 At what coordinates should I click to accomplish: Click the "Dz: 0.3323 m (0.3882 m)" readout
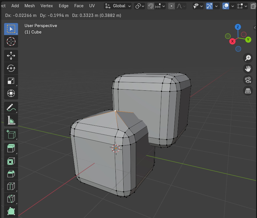click(96, 15)
